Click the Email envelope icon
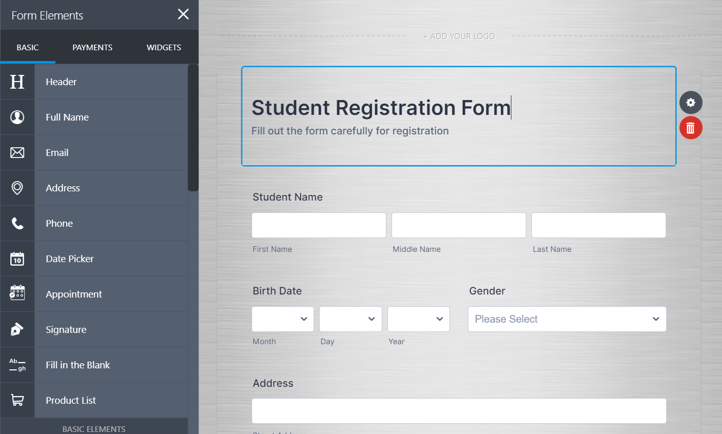The width and height of the screenshot is (722, 434). coord(17,152)
